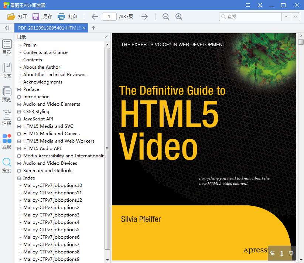
Task: Expand the HTML5 Audio API node
Action: [19, 148]
